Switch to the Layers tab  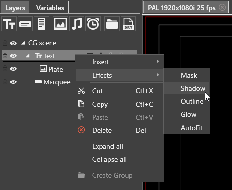point(15,8)
